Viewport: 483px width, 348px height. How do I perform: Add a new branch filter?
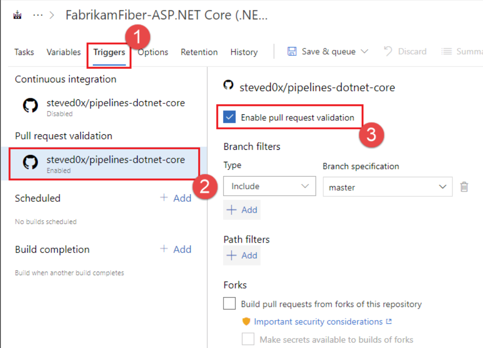pos(242,210)
